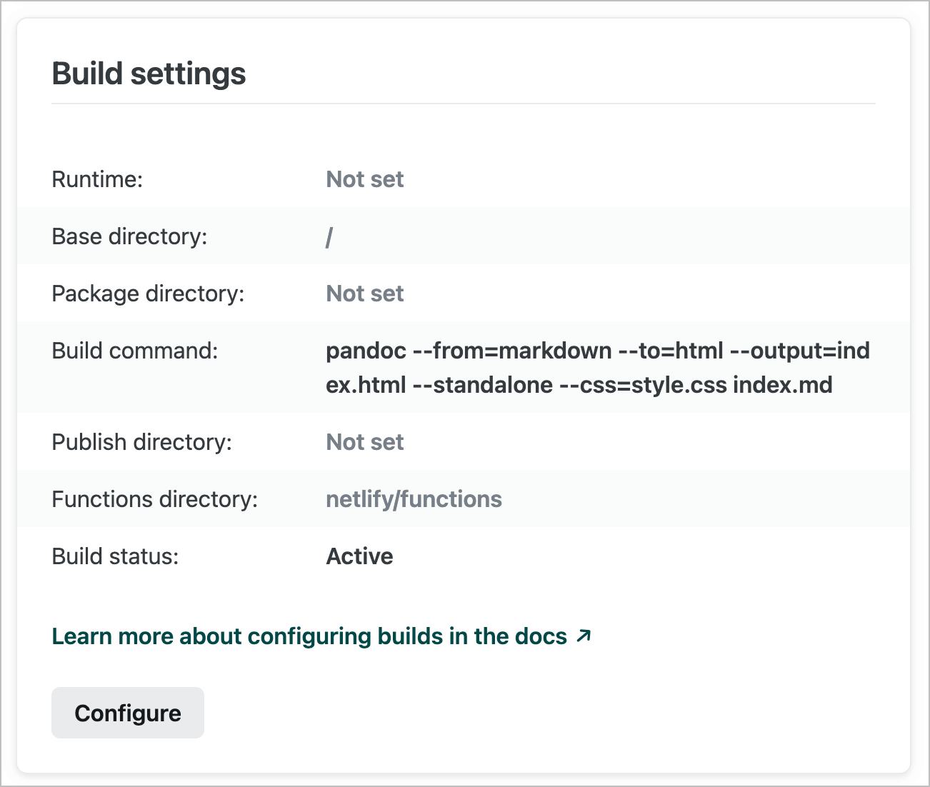Click the Build command row label

[x=135, y=351]
